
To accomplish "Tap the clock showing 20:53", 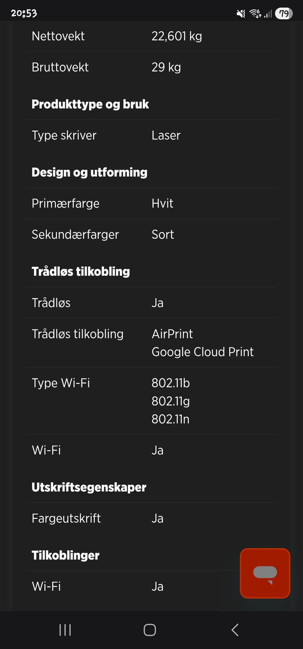I will 24,13.
